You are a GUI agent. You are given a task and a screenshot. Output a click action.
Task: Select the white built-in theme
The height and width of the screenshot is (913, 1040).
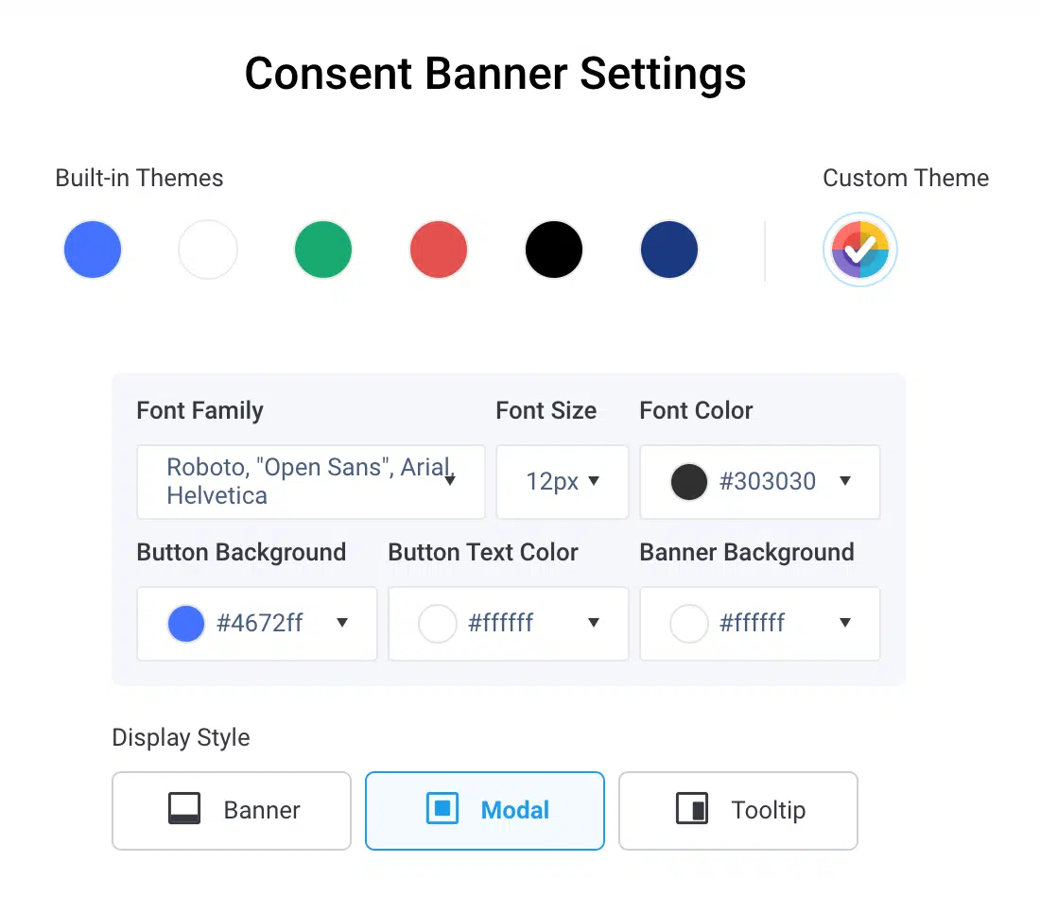coord(207,249)
